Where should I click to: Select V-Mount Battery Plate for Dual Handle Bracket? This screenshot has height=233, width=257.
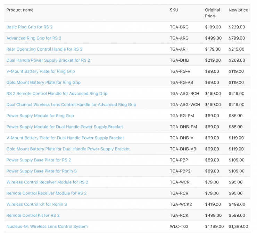65,138
